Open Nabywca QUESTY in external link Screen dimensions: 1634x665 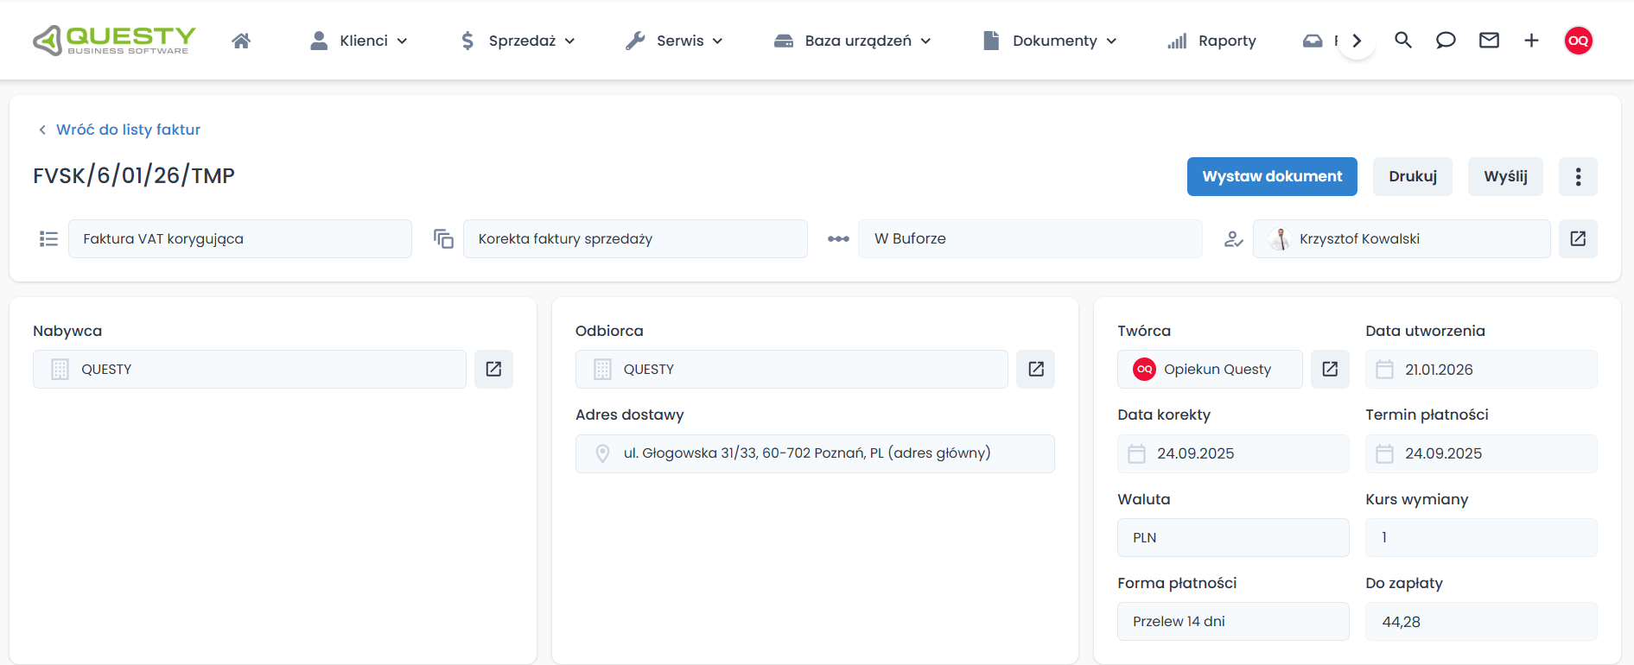(x=493, y=370)
